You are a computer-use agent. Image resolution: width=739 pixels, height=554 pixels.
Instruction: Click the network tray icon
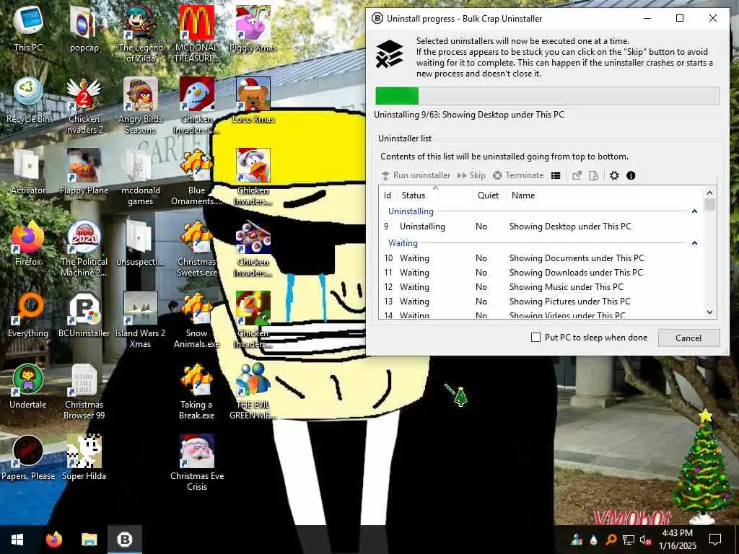629,540
